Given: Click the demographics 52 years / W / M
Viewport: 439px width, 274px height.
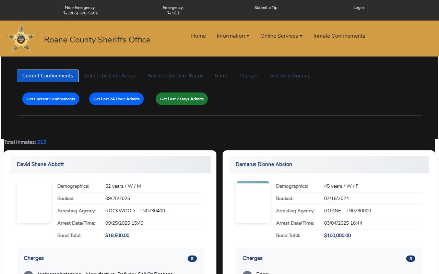Looking at the screenshot, I should [123, 186].
